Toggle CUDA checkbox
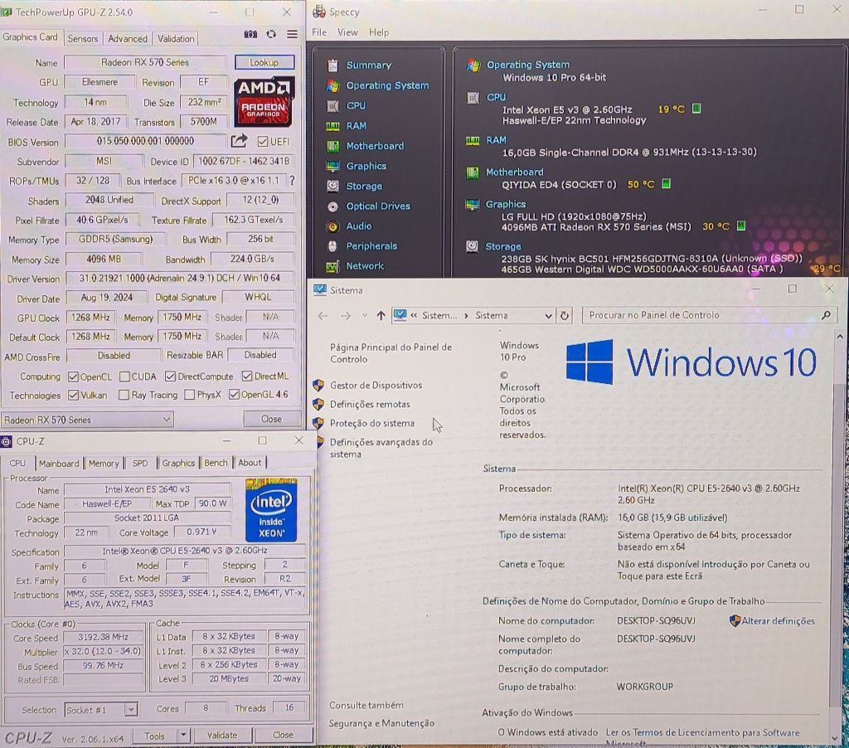This screenshot has width=849, height=748. tap(124, 376)
